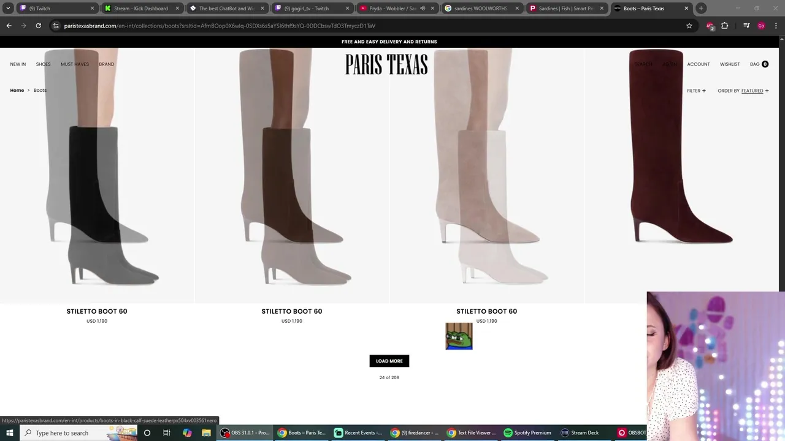Open the media control toolbar icon

coord(746,26)
